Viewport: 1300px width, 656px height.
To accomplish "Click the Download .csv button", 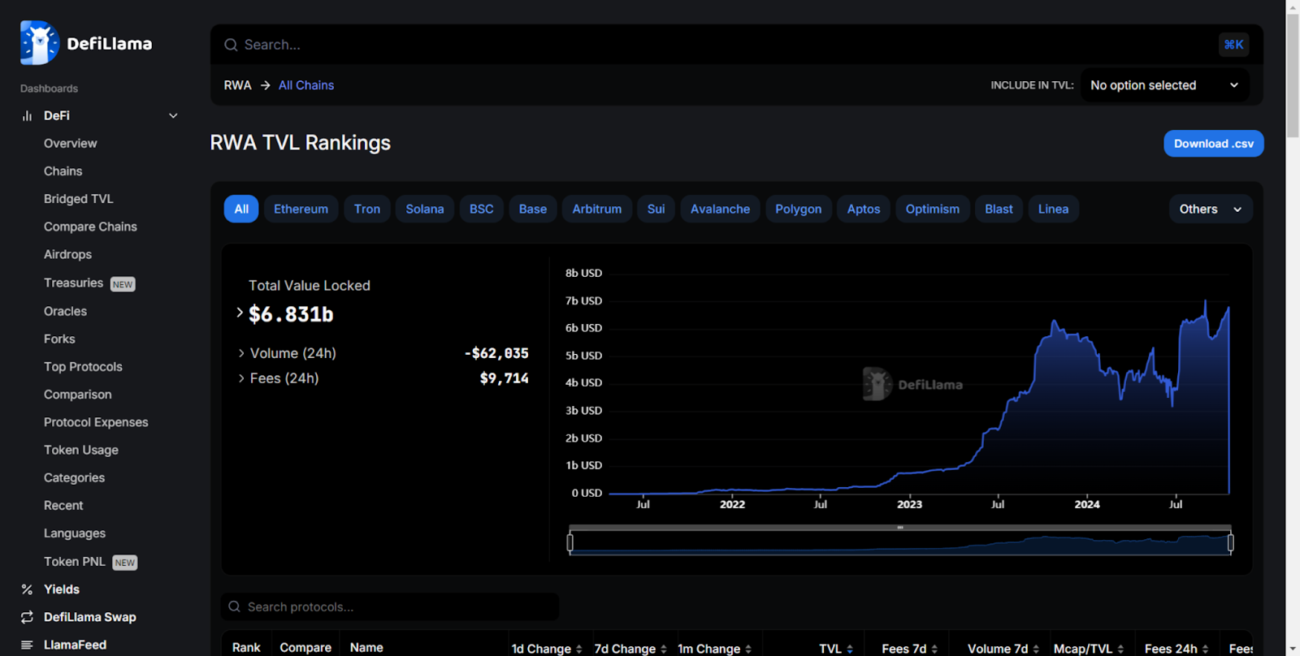I will point(1214,144).
